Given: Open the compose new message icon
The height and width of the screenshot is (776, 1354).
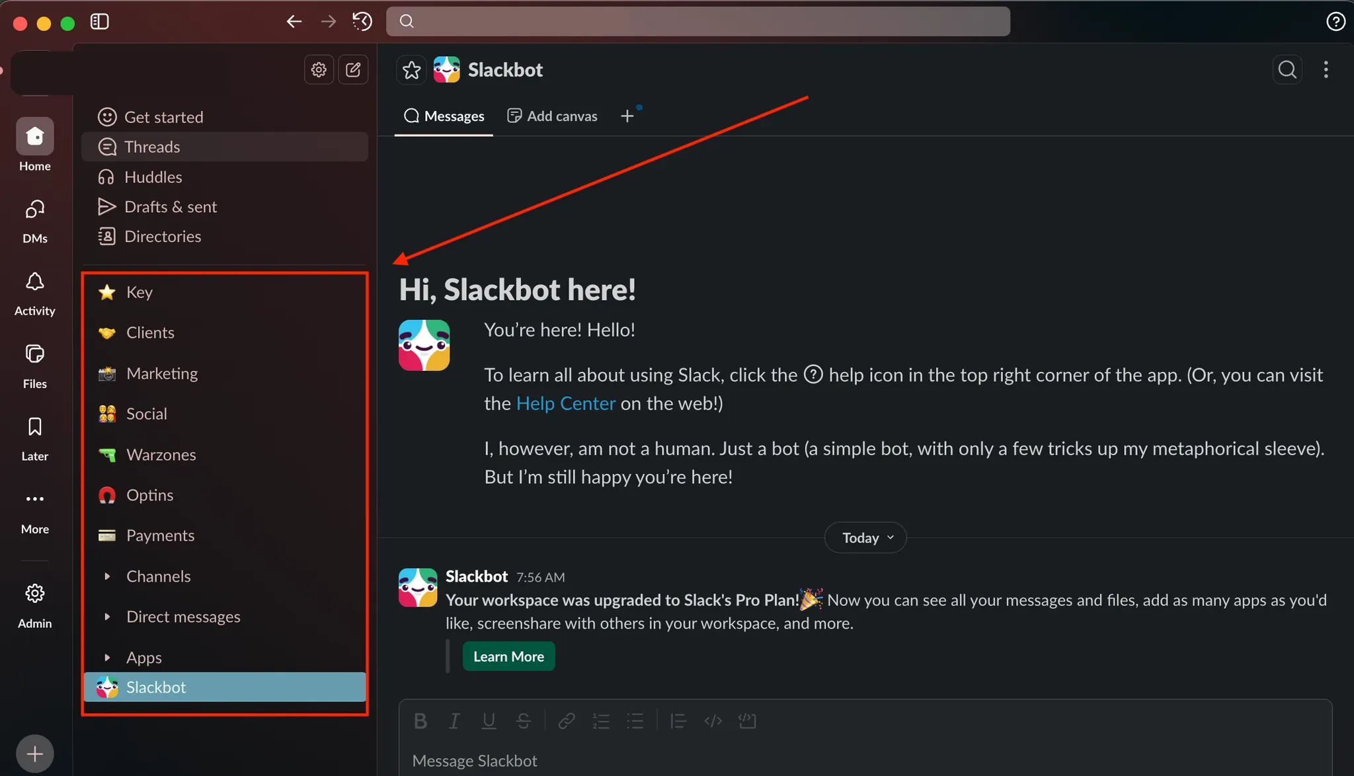Looking at the screenshot, I should point(353,69).
